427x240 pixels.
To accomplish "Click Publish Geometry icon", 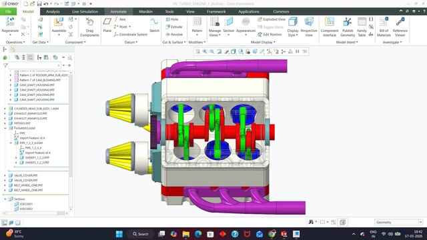I will click(x=347, y=22).
